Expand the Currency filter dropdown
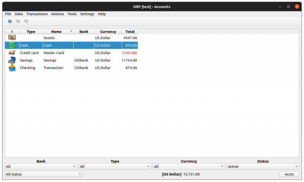Image resolution: width=304 pixels, height=182 pixels. [x=189, y=166]
